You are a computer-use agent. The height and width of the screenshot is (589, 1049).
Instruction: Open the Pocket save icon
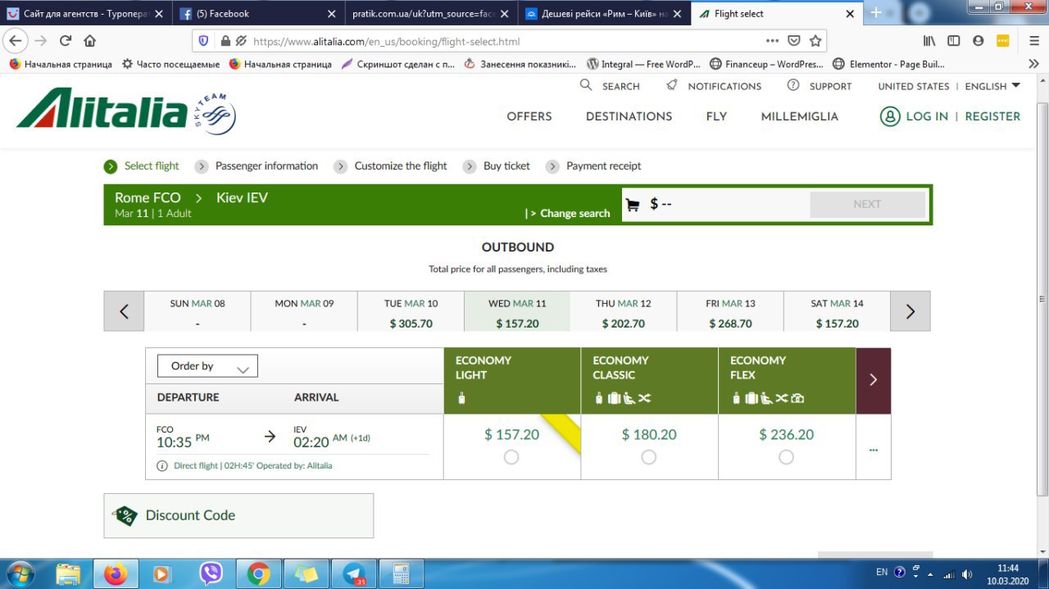(794, 41)
